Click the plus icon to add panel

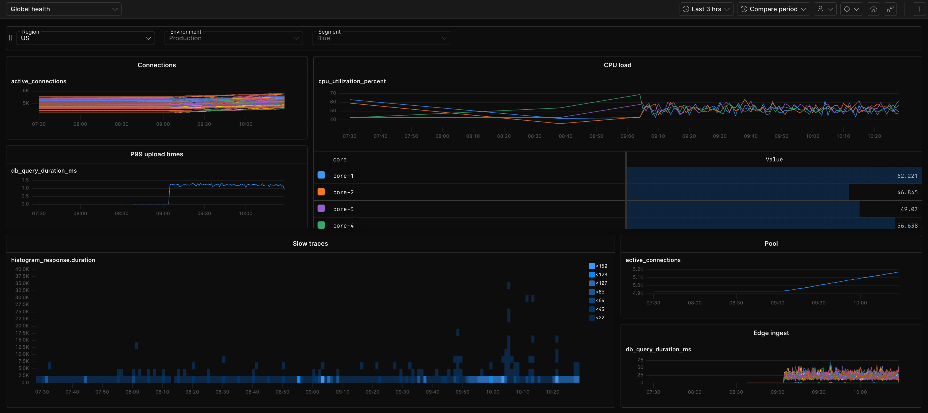(919, 9)
